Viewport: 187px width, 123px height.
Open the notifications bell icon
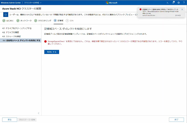(173, 3)
